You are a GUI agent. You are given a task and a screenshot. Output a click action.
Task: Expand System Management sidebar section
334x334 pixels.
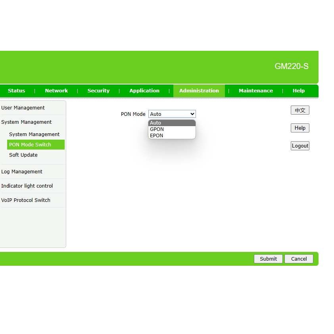pyautogui.click(x=26, y=122)
